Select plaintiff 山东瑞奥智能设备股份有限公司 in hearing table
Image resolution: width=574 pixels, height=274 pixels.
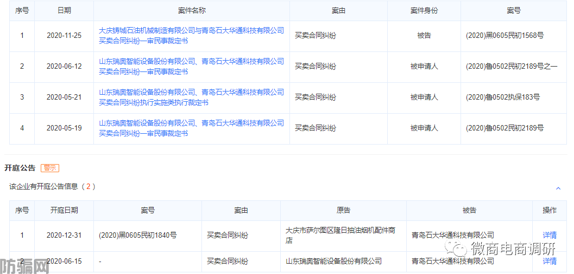(x=333, y=261)
